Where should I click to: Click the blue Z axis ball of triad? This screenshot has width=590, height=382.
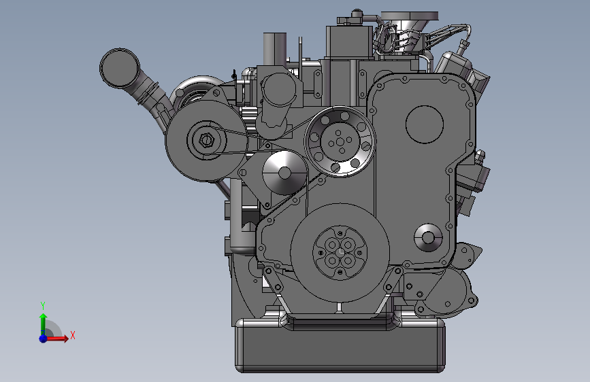(x=43, y=338)
